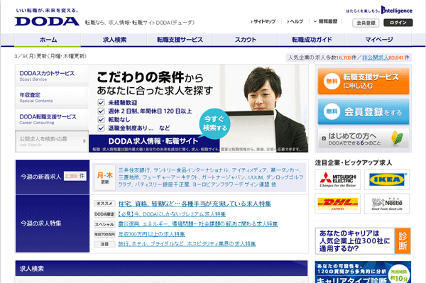Click the Intelligence company logo
Image resolution: width=426 pixels, height=283 pixels.
click(396, 11)
